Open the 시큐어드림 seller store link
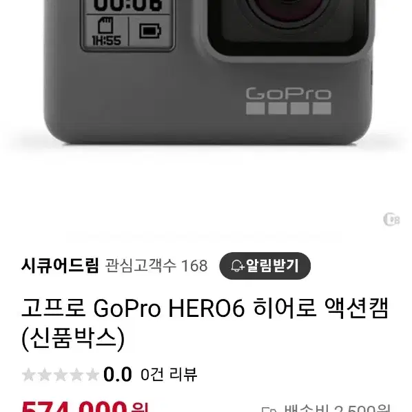The image size is (412, 412). click(x=60, y=266)
